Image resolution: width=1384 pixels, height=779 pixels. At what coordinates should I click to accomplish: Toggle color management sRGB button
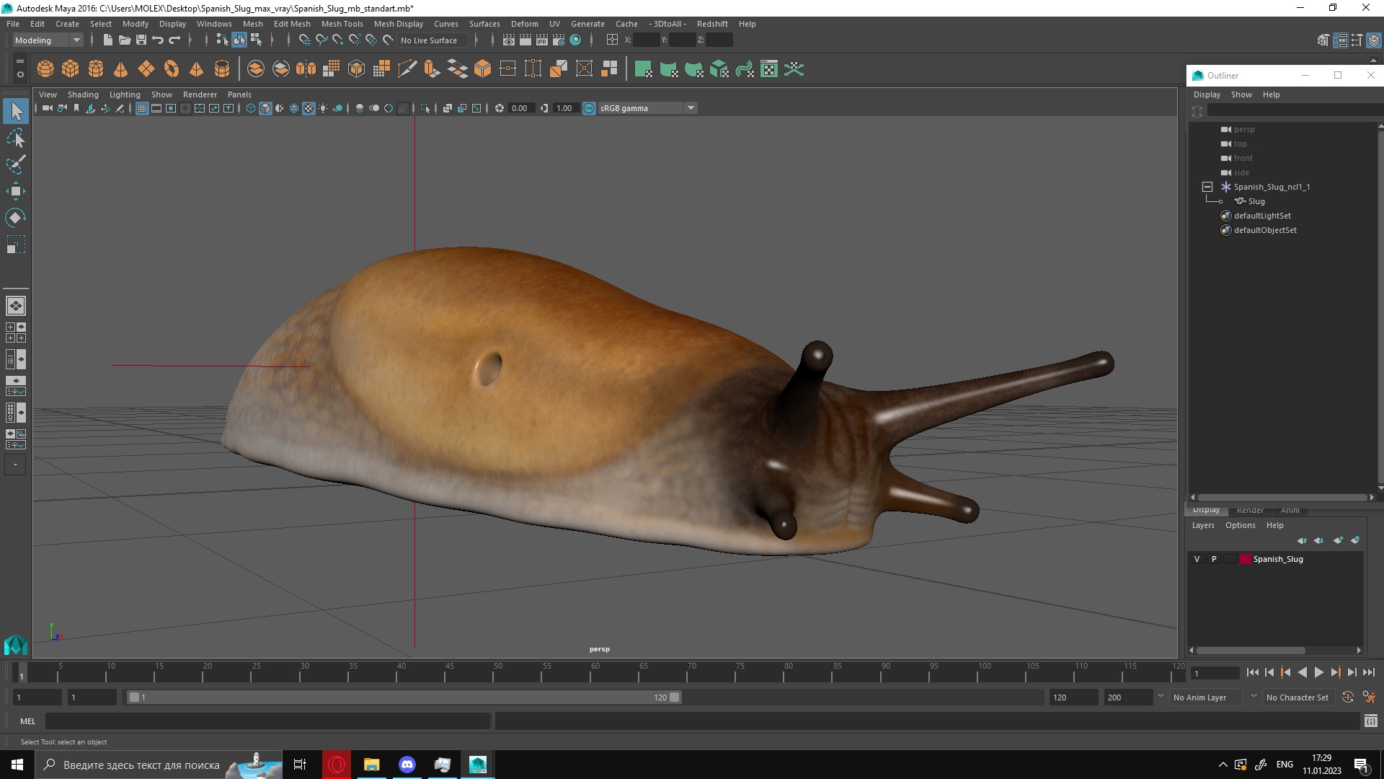[589, 108]
